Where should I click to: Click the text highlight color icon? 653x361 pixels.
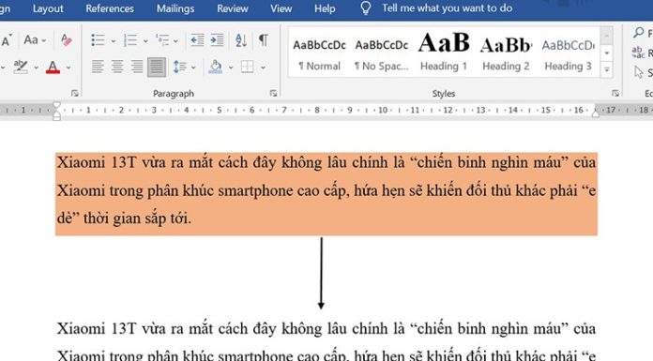(x=21, y=67)
